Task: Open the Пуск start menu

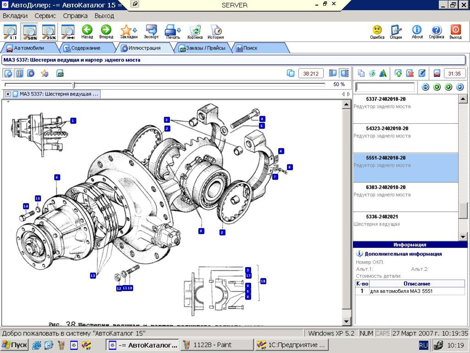Action: (x=14, y=345)
